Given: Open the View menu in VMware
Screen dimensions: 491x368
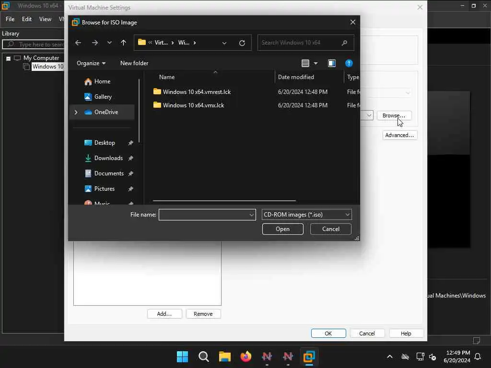Looking at the screenshot, I should [45, 19].
